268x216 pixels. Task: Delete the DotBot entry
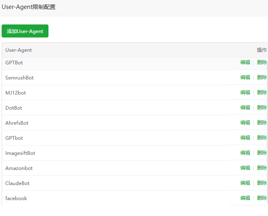261,108
